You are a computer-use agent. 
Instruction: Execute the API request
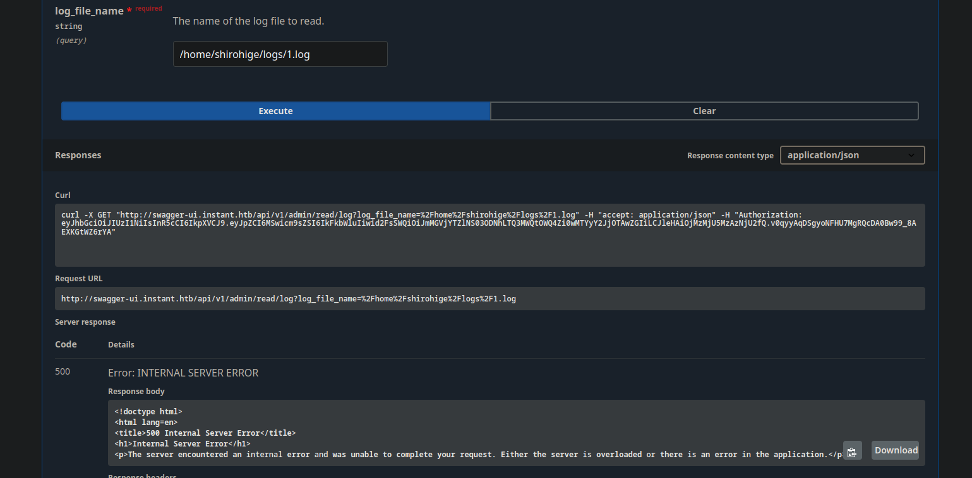pyautogui.click(x=275, y=111)
